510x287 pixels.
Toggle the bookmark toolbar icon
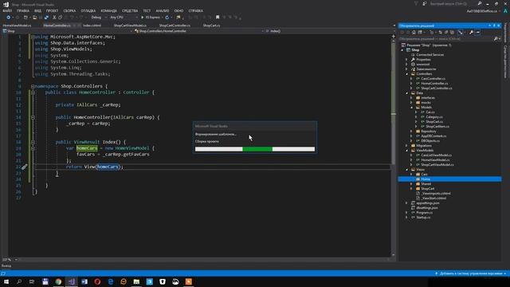[x=218, y=18]
